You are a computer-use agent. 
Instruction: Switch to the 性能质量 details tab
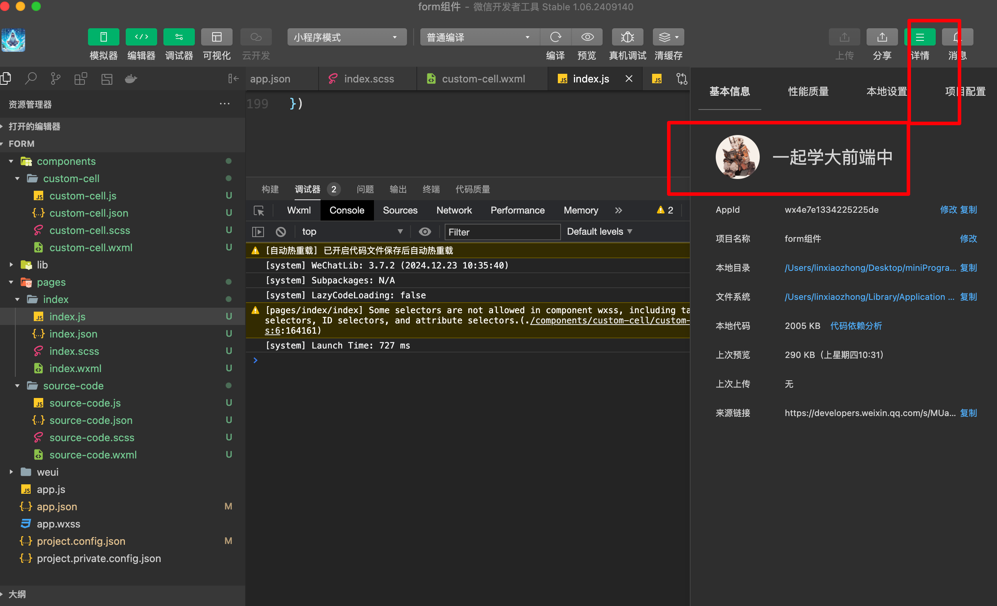[808, 91]
